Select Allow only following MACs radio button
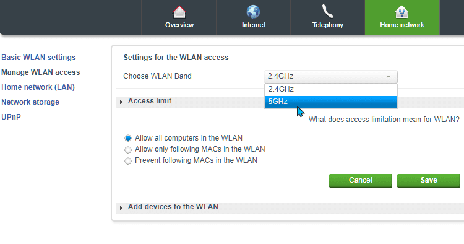 [128, 149]
